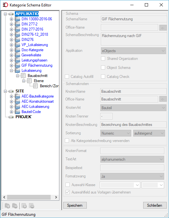Open the first Auswahl-Klasse dropdown
This screenshot has width=169, height=218.
120,185
